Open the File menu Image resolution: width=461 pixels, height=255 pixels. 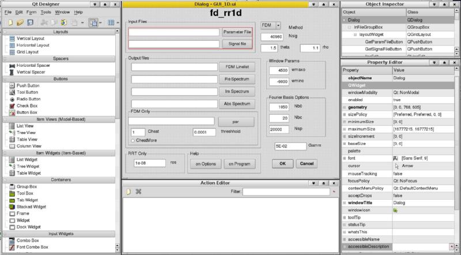pyautogui.click(x=8, y=12)
